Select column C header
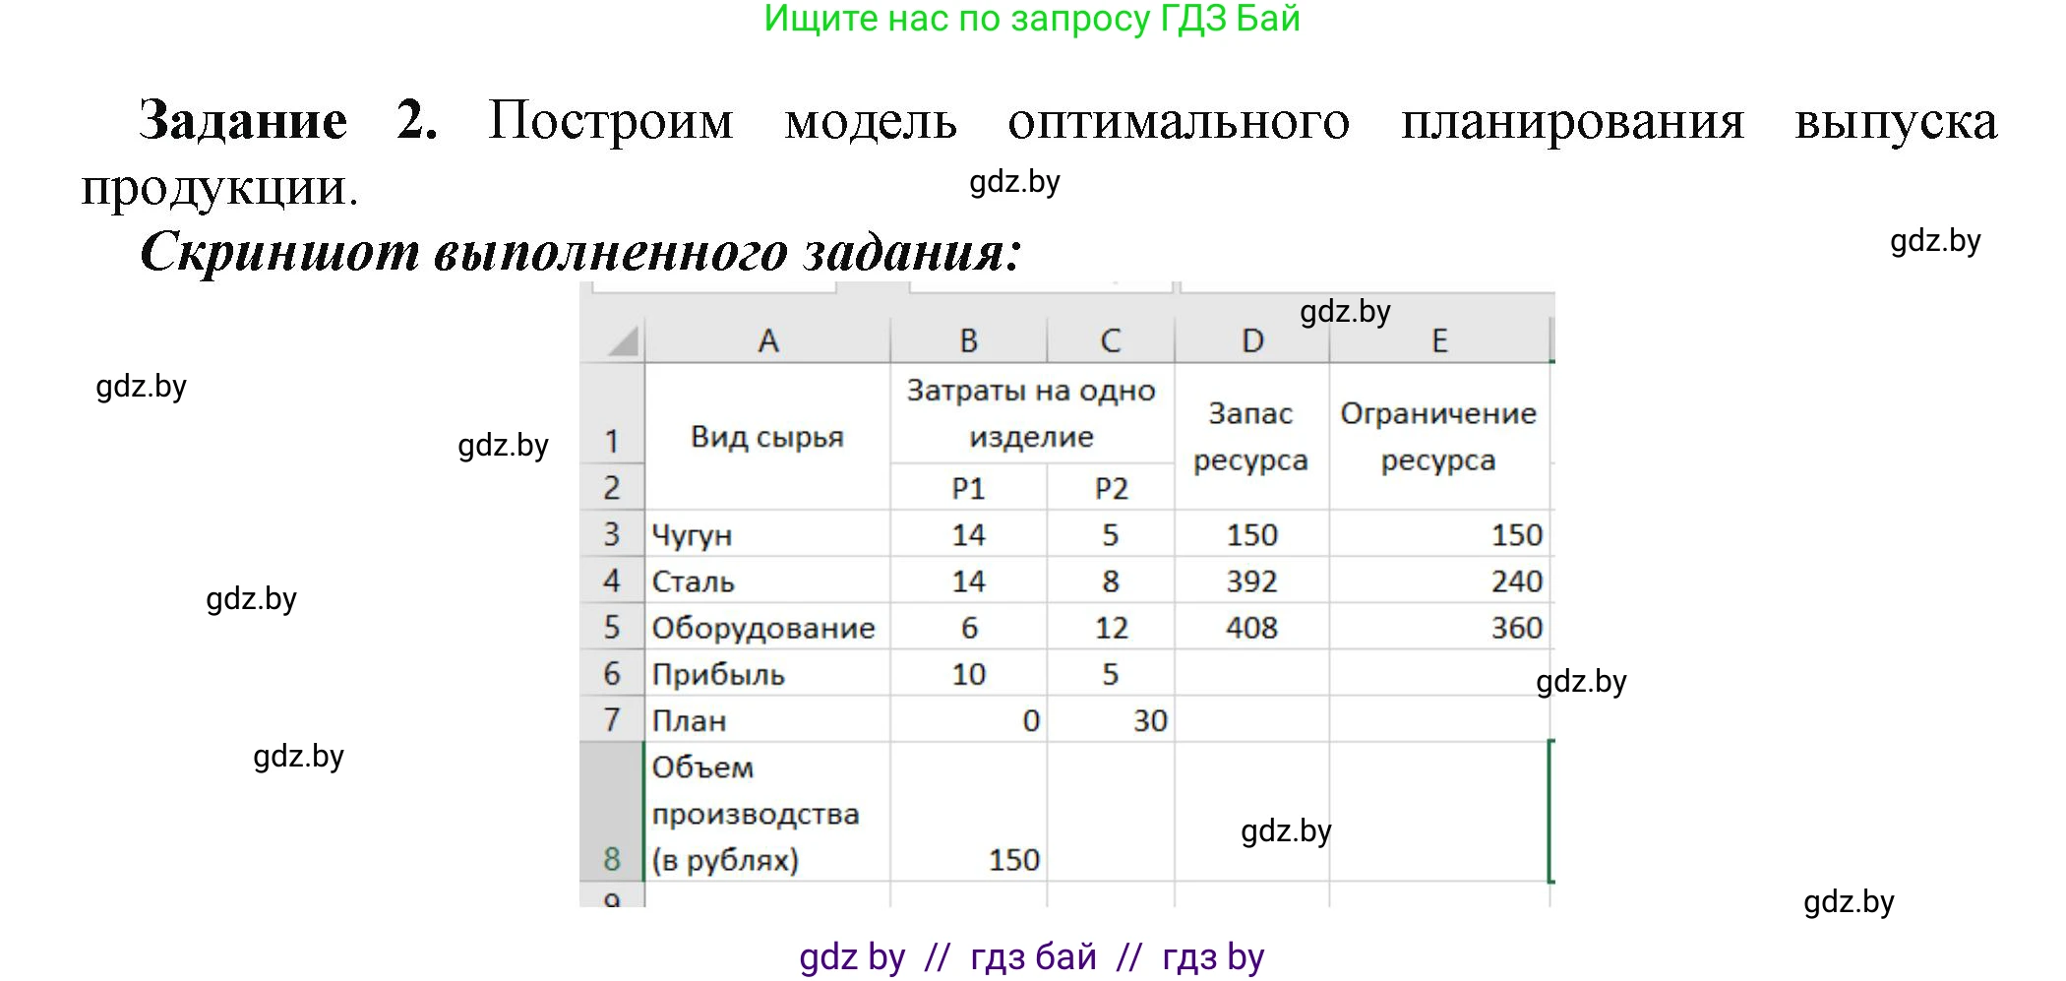Viewport: 2066px width, 981px height. tap(1111, 340)
